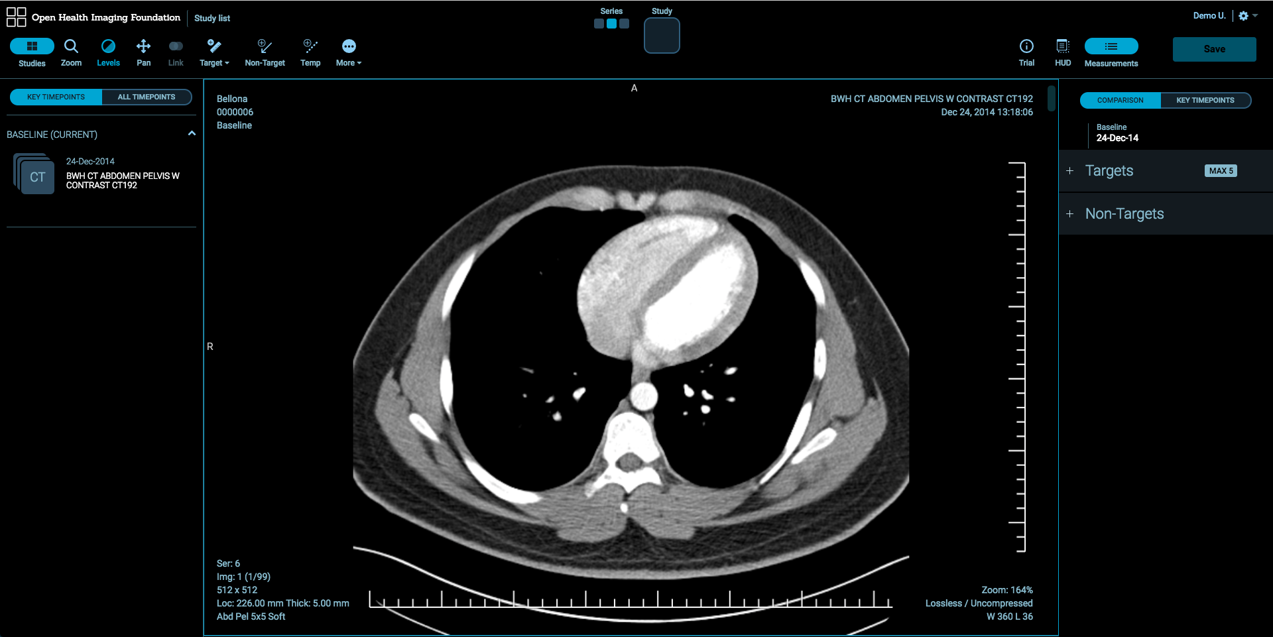Switch to the Comparison tab
Screen dimensions: 1273x637
1119,100
